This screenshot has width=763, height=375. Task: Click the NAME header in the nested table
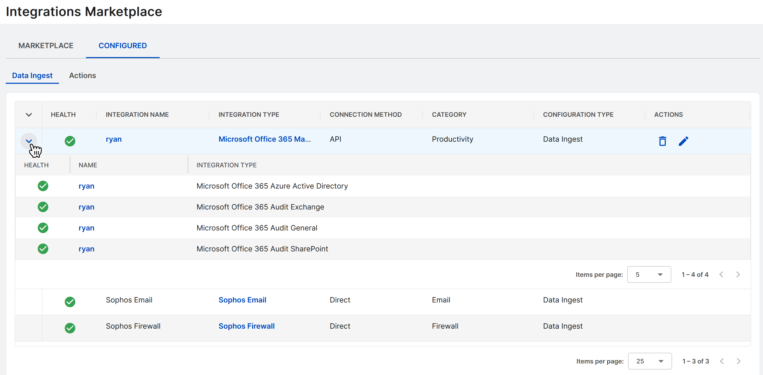click(x=88, y=165)
